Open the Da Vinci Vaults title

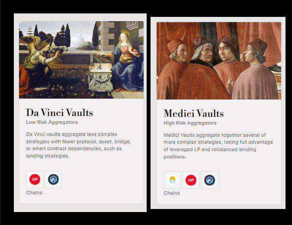tap(60, 112)
